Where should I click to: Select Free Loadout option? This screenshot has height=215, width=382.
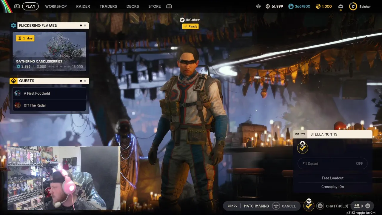coord(332,178)
